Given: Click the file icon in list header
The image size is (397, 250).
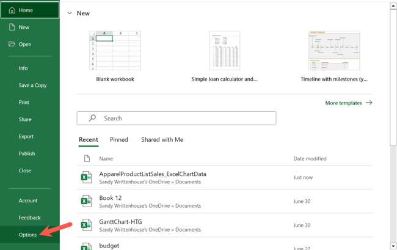Looking at the screenshot, I should (87, 158).
